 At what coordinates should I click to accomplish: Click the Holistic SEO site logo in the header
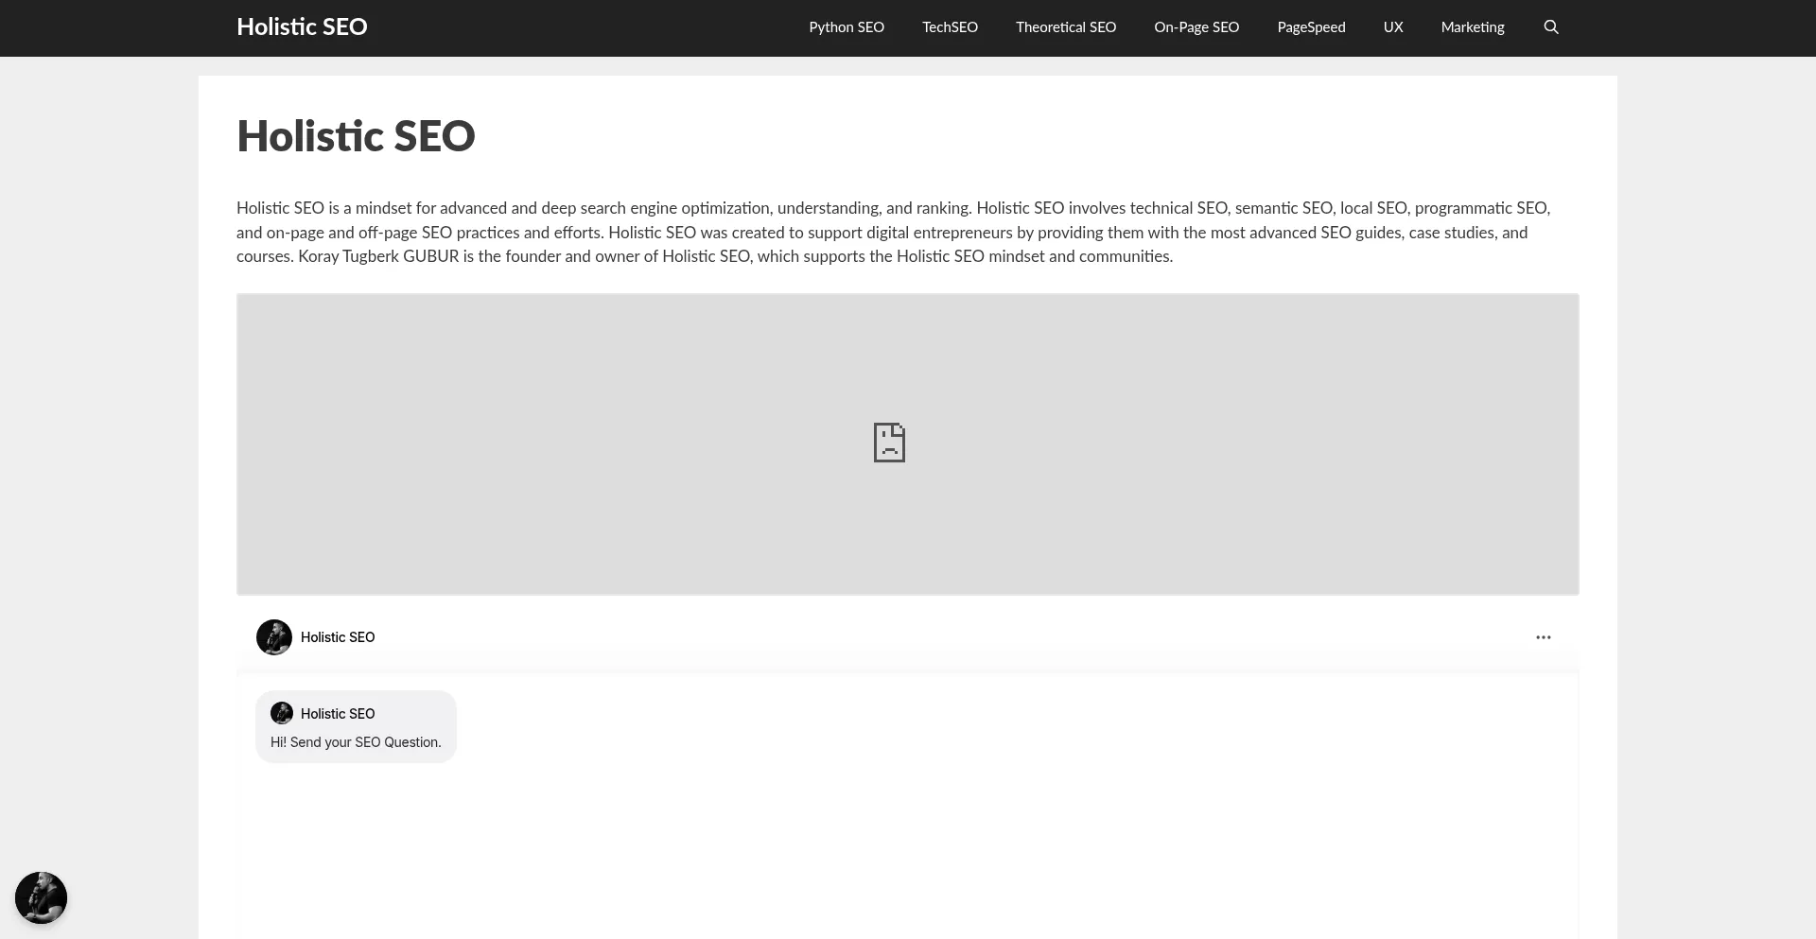pos(302,27)
